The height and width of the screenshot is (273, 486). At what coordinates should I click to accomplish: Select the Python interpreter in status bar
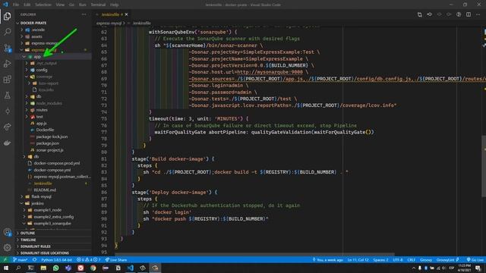(56, 259)
